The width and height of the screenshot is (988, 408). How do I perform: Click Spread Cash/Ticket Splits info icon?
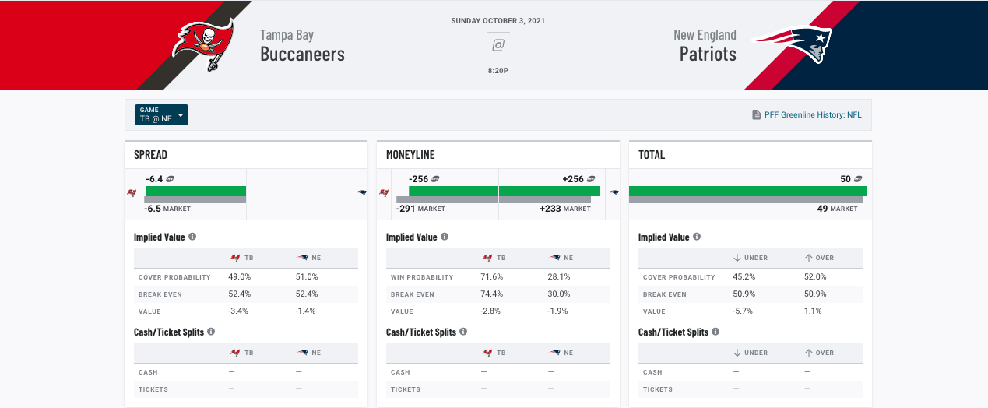click(x=211, y=332)
